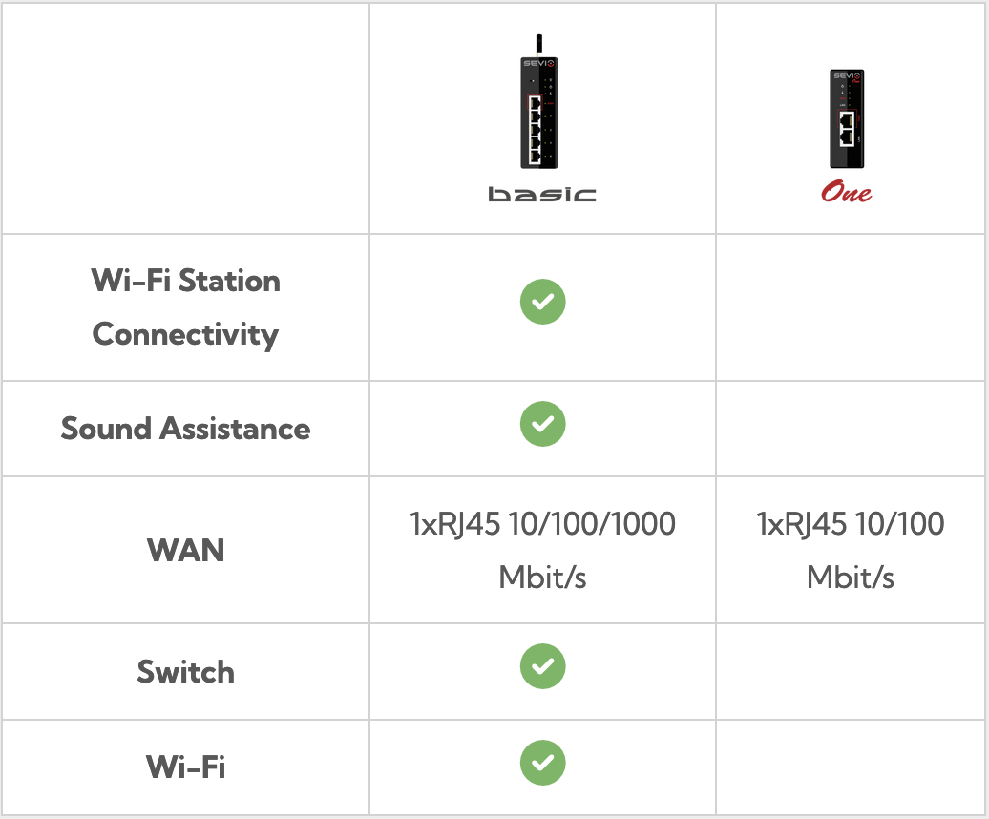This screenshot has width=989, height=819.
Task: Select '1xRJ45 10/100 Mbit/s' WAN spec text
Action: [851, 551]
